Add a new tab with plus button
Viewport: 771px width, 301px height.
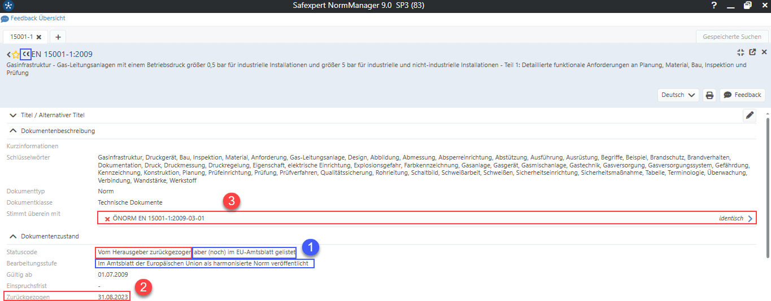coord(58,37)
